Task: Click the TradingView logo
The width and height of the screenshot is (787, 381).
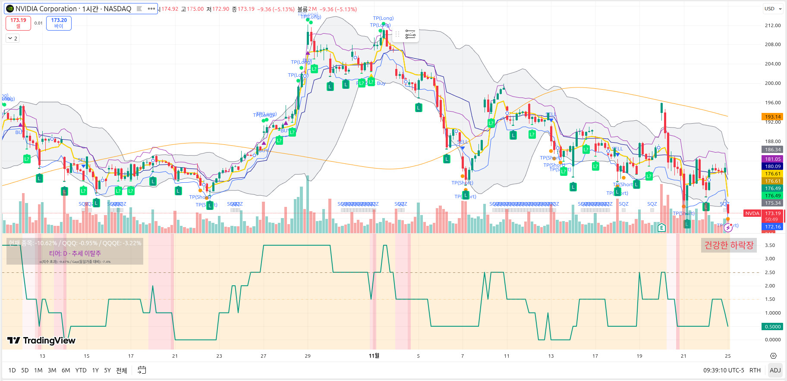Action: (x=41, y=340)
